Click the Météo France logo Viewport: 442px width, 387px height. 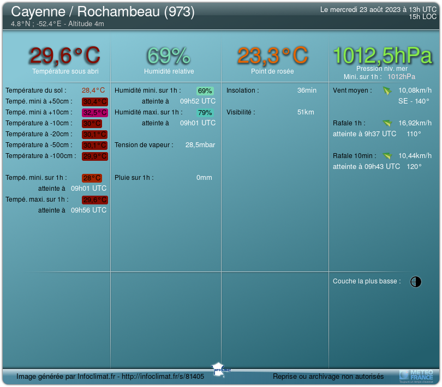point(416,376)
